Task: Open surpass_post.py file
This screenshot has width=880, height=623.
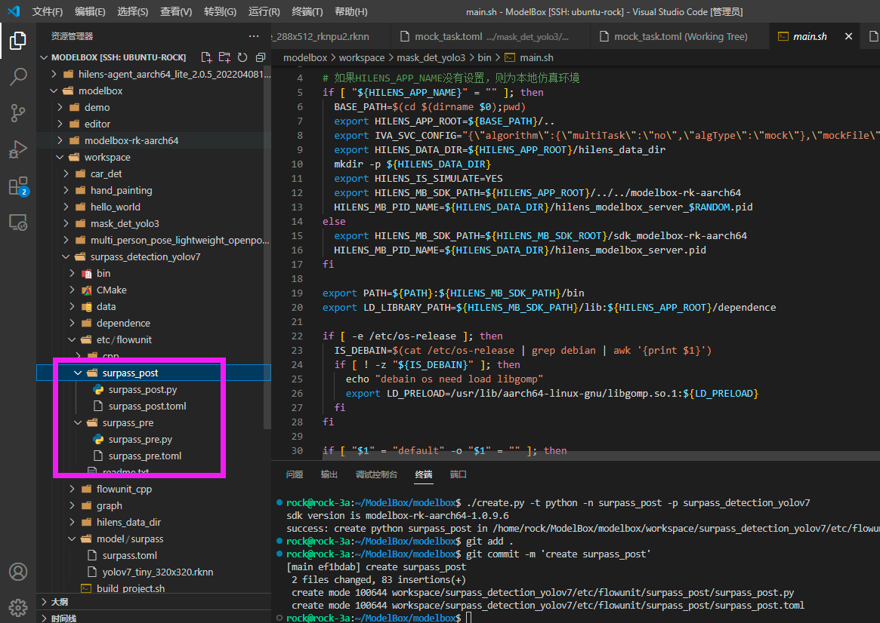Action: 142,389
